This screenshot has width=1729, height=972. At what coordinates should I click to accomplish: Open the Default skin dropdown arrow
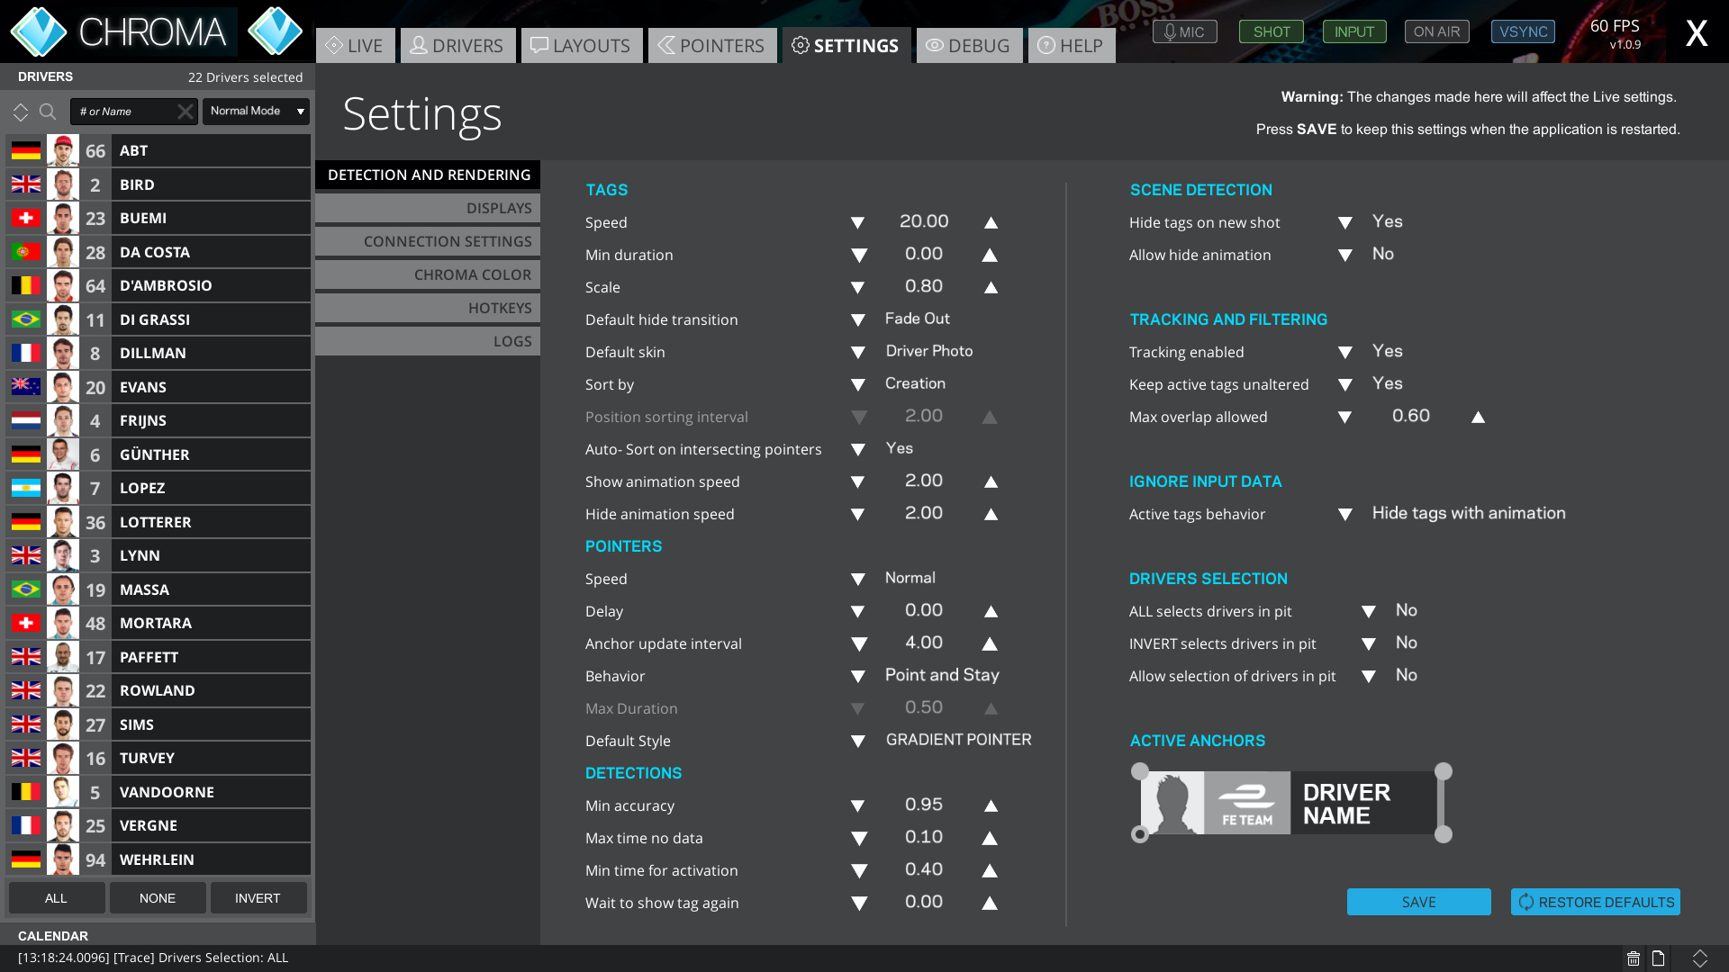tap(858, 352)
